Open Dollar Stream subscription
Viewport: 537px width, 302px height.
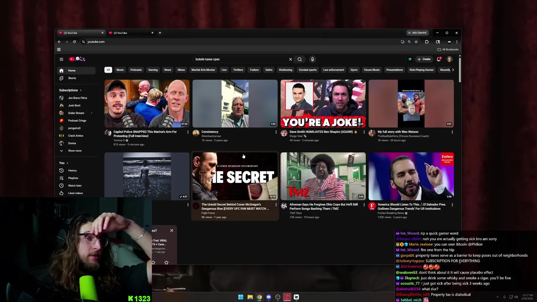76,113
